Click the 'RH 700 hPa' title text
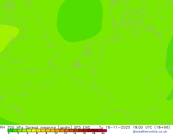The width and height of the screenshot is (173, 134). click(11, 127)
